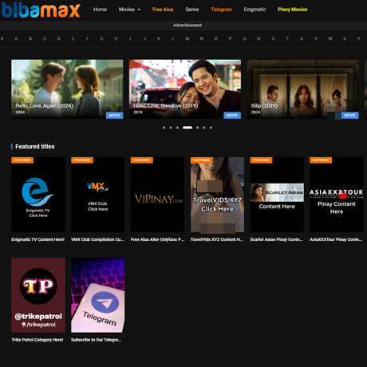367x367 pixels.
Task: Click 'Trike Patrol Category Here!' title
Action: pyautogui.click(x=37, y=340)
